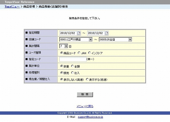The image size is (170, 122).
Task: Select 表示しない(高速) option
Action: click(x=62, y=79)
